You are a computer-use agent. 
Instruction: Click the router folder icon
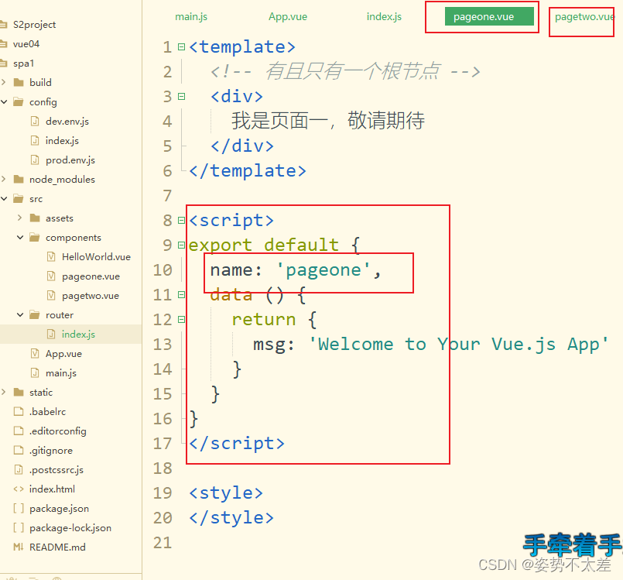[35, 315]
